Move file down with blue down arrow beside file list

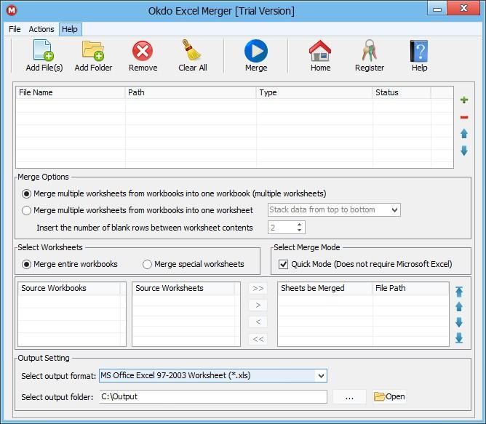(x=464, y=151)
